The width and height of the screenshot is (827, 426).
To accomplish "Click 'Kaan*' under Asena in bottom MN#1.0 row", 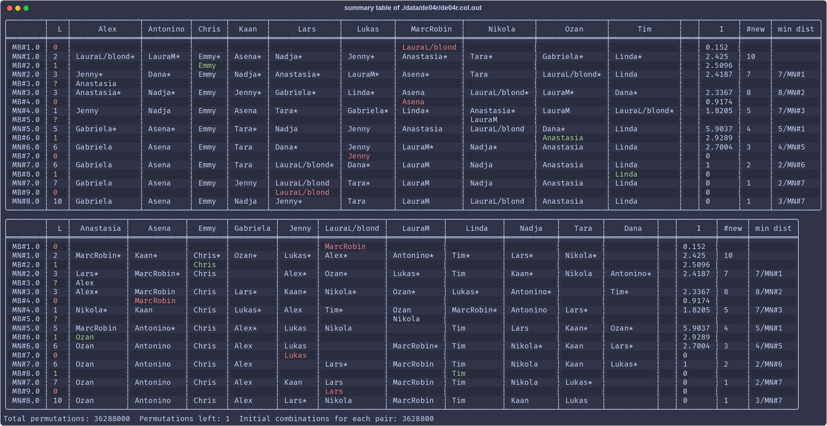I will pyautogui.click(x=146, y=255).
